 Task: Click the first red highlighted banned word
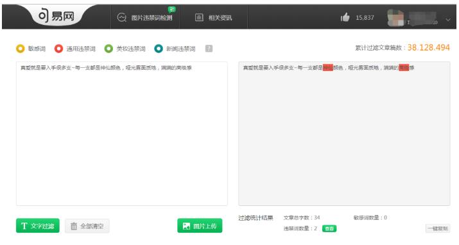pyautogui.click(x=328, y=68)
